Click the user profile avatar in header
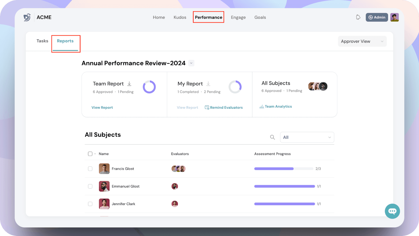The height and width of the screenshot is (236, 419). click(394, 17)
